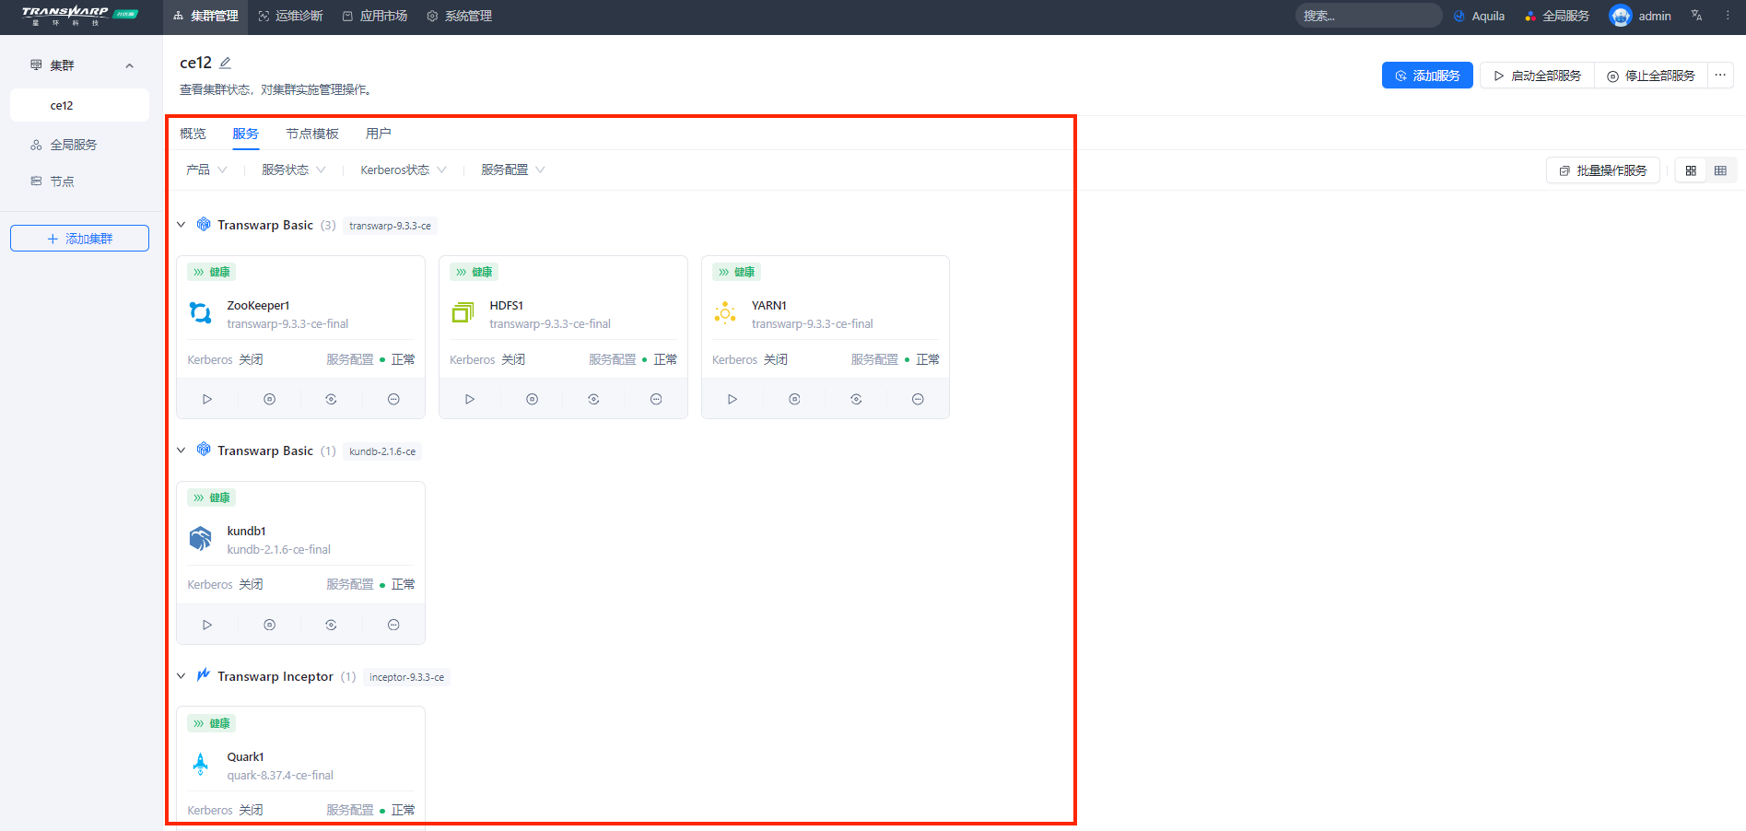
Task: Switch to card grid view
Action: point(1691,170)
